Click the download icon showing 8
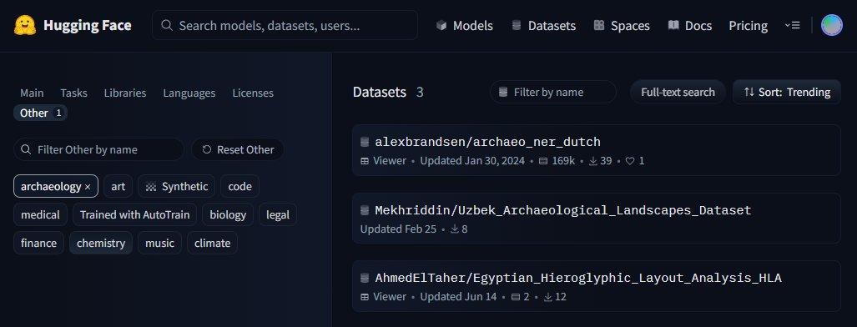 454,229
